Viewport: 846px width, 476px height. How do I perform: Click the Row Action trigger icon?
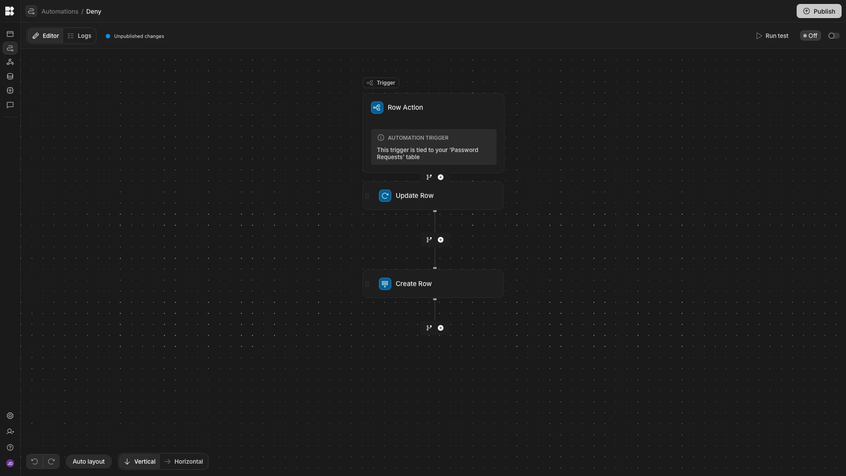tap(377, 108)
